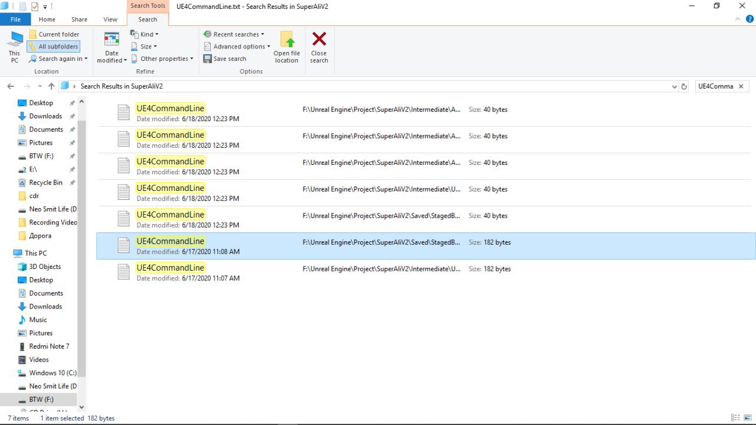
Task: Expand address bar history dropdown
Action: click(x=674, y=86)
